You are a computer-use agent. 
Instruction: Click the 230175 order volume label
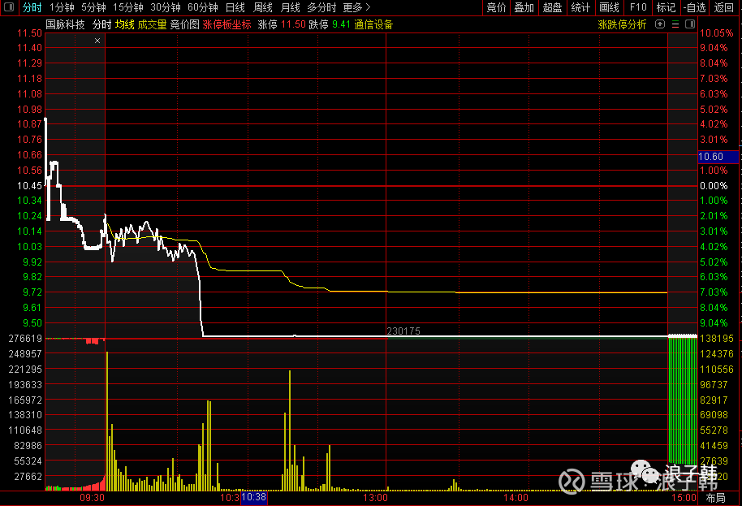(403, 331)
